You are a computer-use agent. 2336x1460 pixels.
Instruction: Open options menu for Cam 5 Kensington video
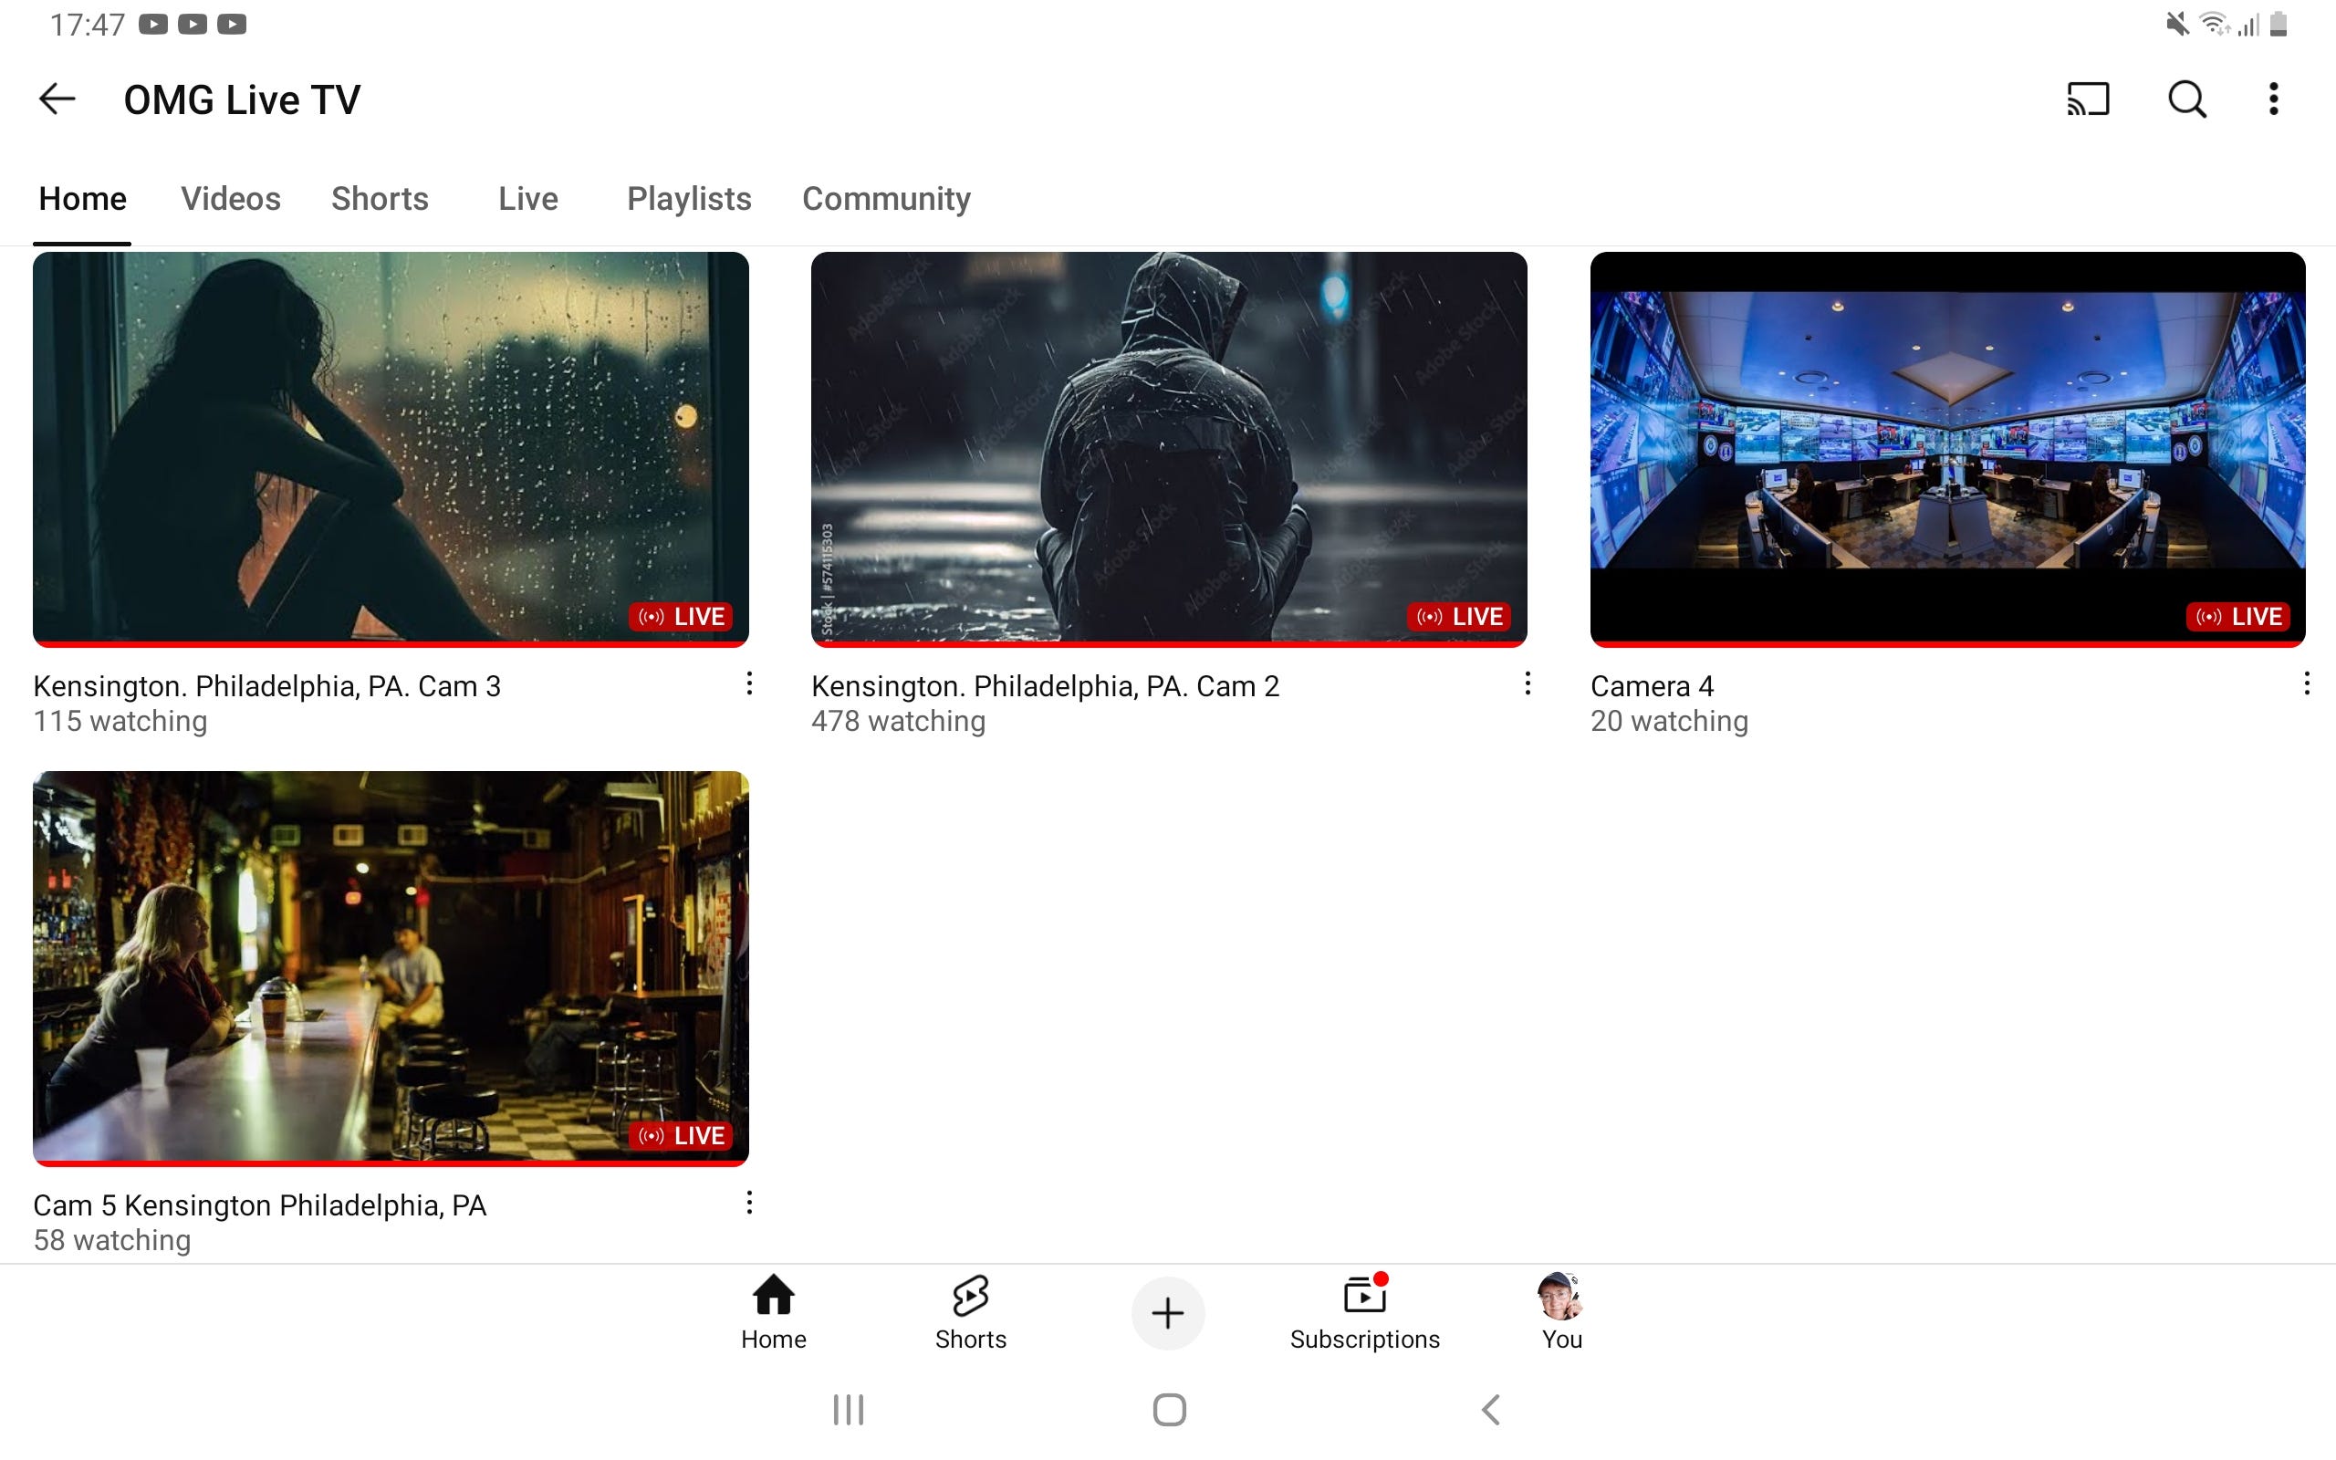(x=749, y=1202)
